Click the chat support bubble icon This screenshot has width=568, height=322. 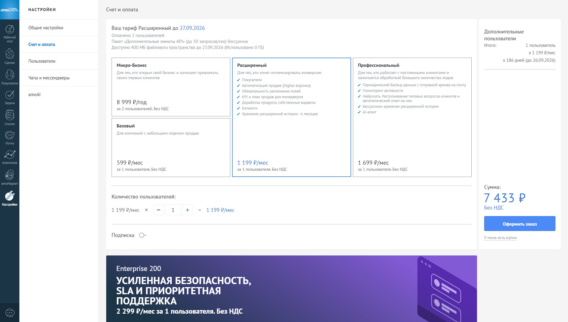10,313
